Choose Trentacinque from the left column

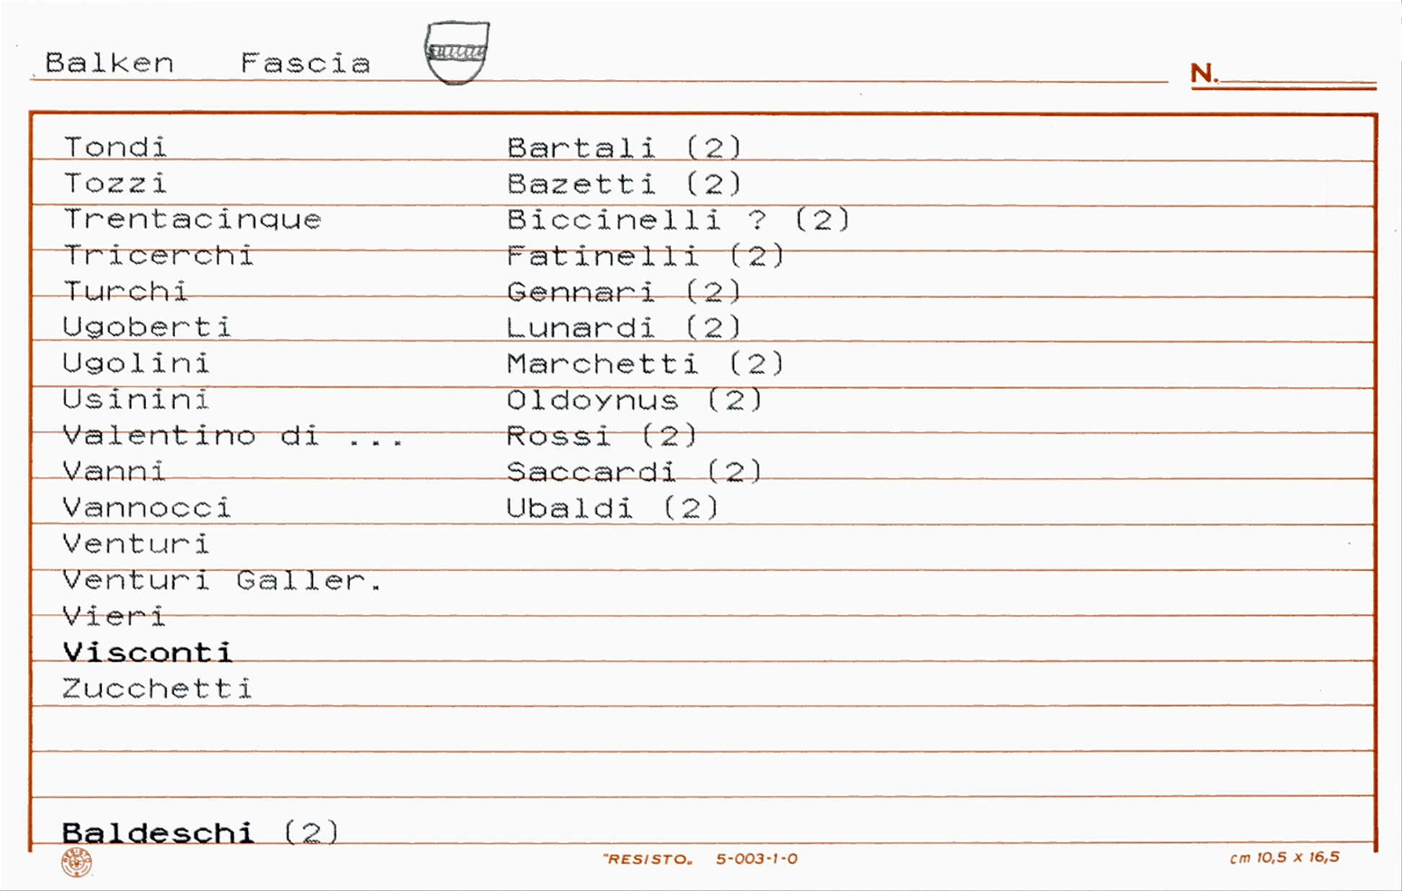click(192, 219)
